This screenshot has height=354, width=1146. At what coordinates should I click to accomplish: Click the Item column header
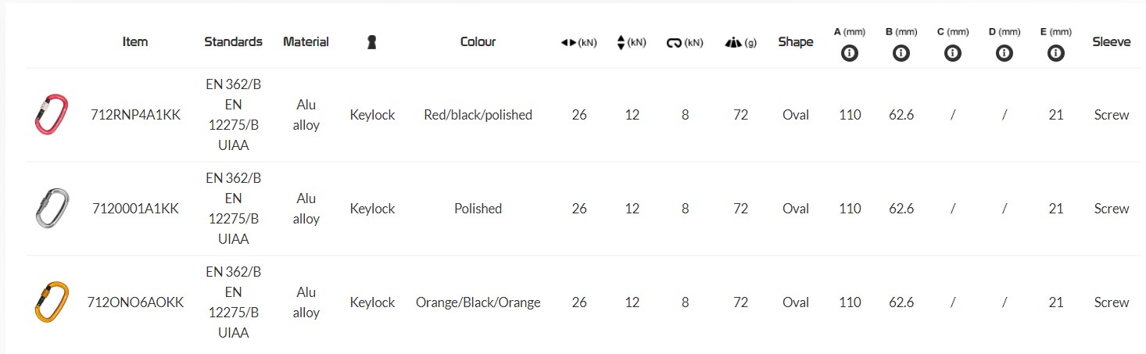point(135,42)
